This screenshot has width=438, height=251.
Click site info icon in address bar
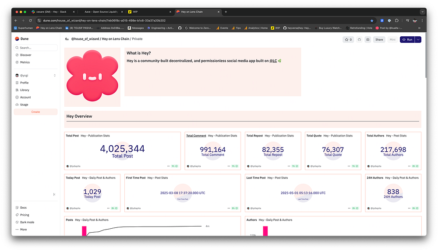coord(39,21)
